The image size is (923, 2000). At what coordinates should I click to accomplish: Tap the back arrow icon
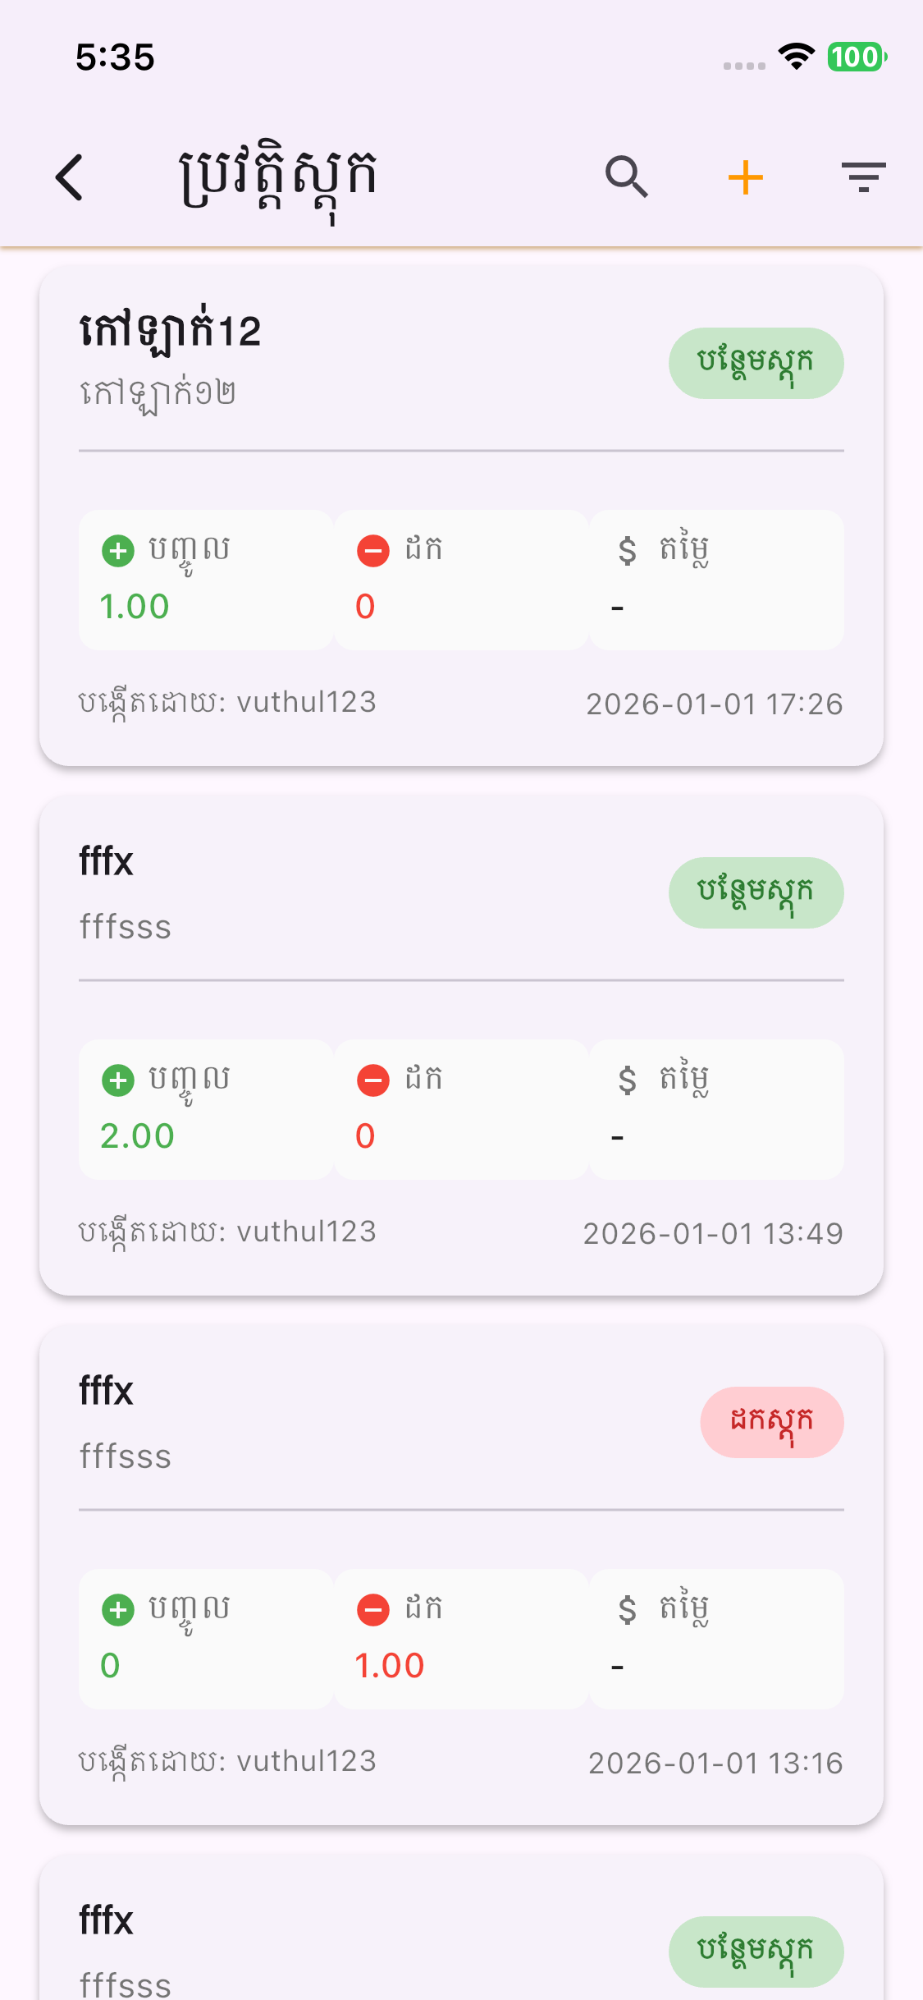click(x=70, y=177)
